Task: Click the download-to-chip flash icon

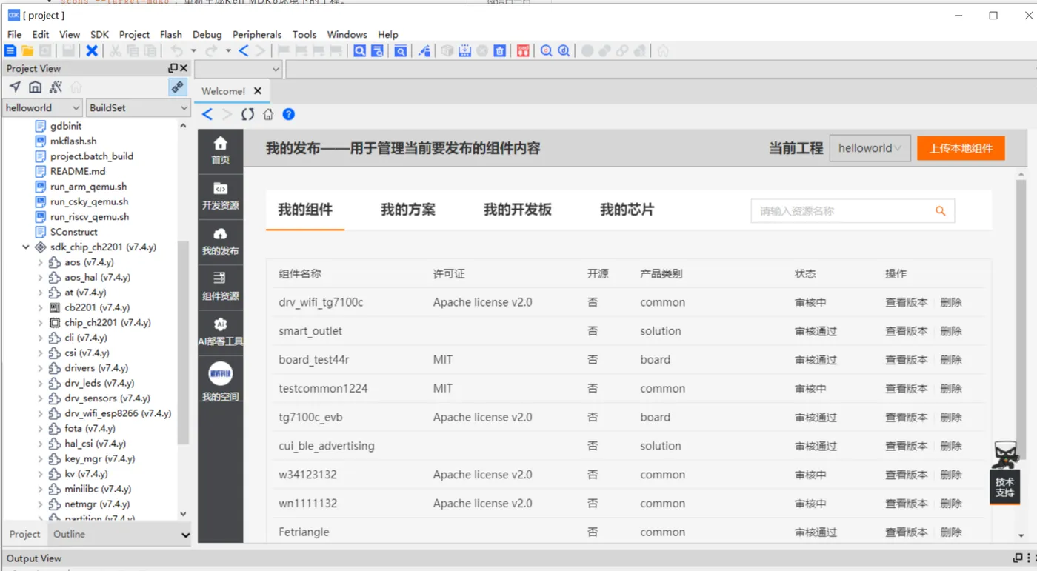Action: point(464,51)
